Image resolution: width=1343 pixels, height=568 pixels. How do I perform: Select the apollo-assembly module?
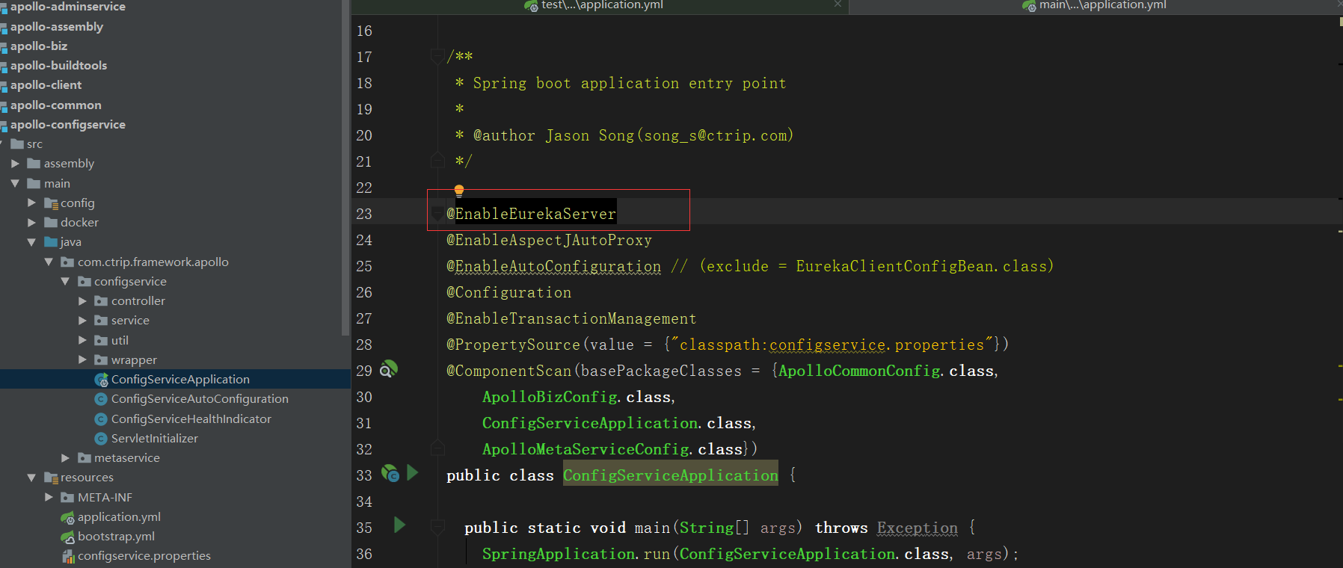[57, 27]
